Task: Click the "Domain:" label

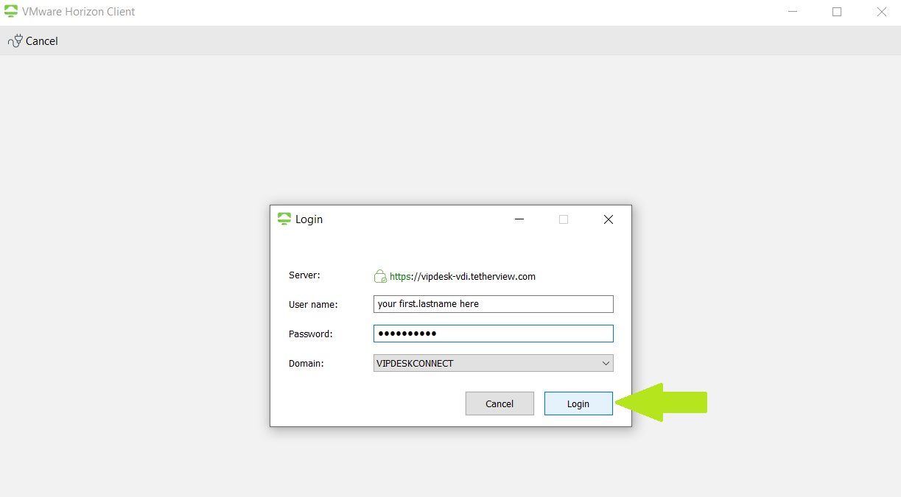Action: click(x=306, y=364)
